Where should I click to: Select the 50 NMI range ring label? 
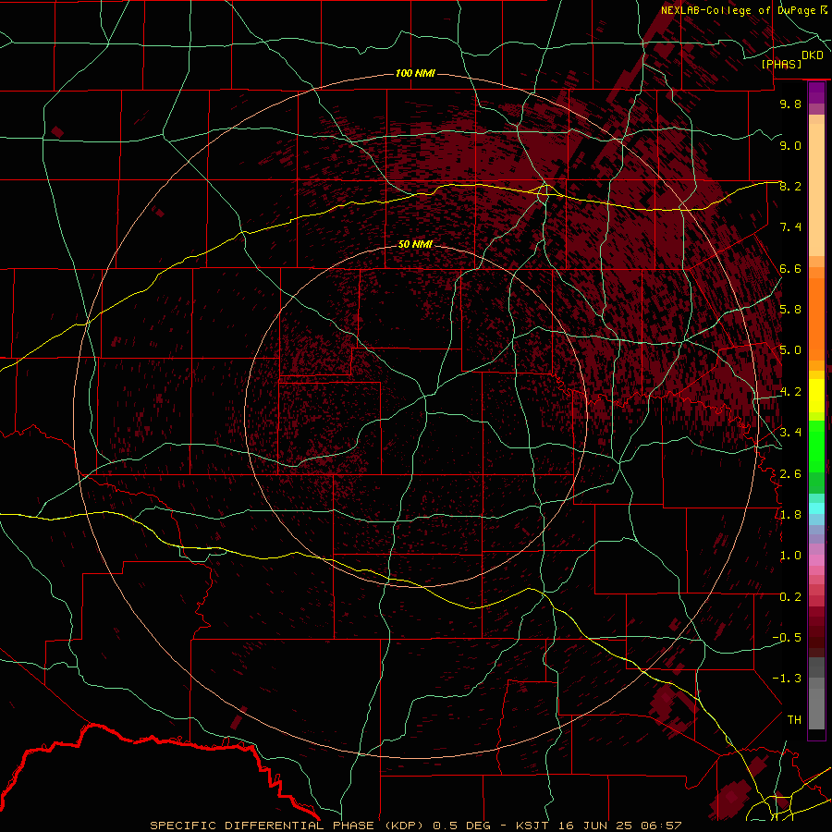415,244
